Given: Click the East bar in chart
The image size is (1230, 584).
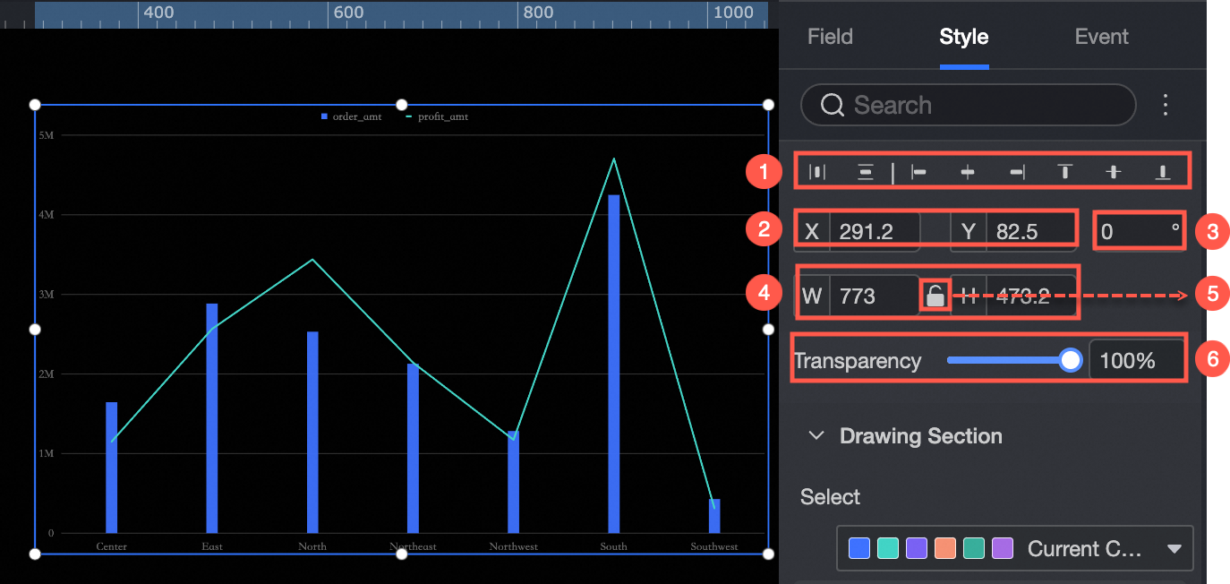Looking at the screenshot, I should (x=212, y=418).
